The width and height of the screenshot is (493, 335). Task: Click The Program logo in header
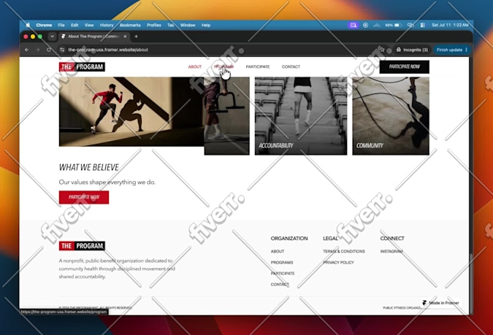[x=82, y=66]
